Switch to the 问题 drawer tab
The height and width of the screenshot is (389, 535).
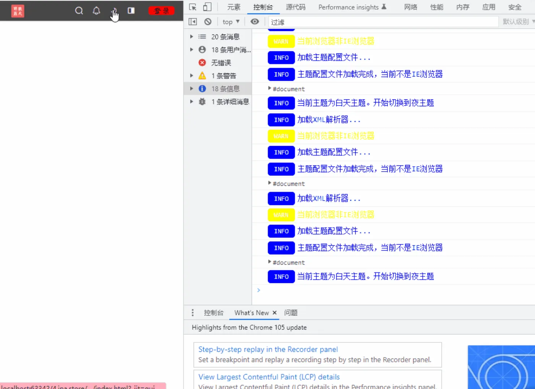point(291,313)
